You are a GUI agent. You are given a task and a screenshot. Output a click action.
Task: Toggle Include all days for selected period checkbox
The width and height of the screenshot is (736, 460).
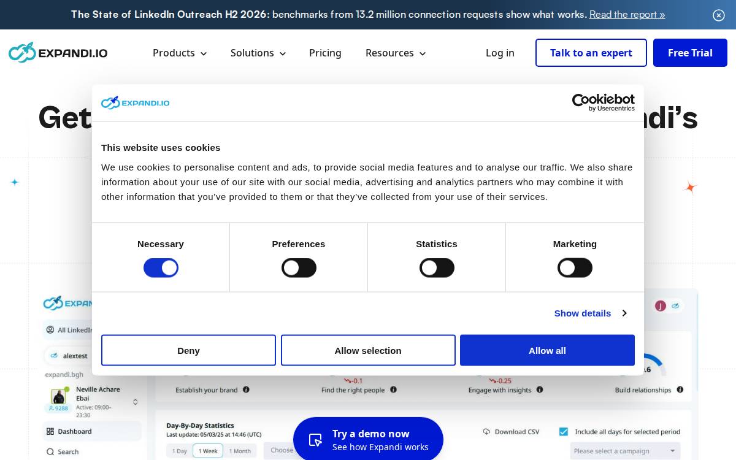tap(564, 432)
